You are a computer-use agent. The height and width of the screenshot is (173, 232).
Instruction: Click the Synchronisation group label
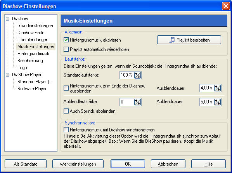(x=80, y=123)
